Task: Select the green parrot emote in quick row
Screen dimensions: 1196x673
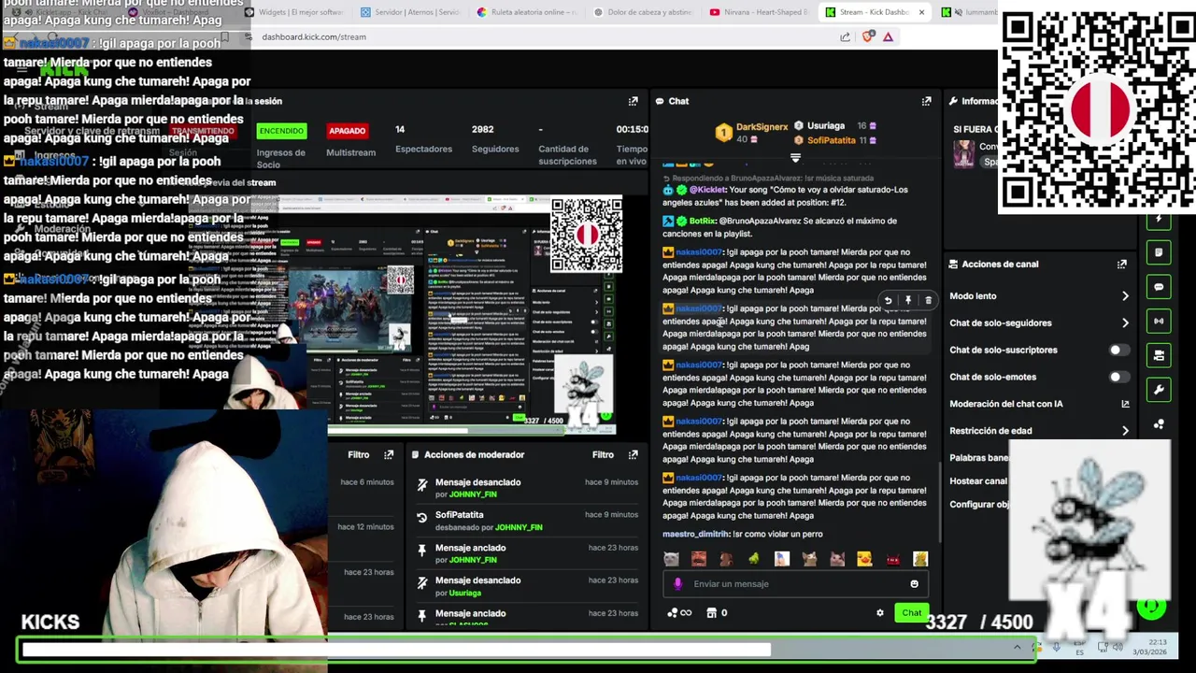Action: [x=754, y=559]
